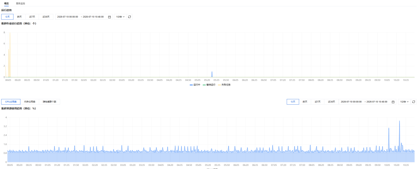The width and height of the screenshot is (417, 169).
Task: Select 今天 for the resource usage chart
Action: (x=293, y=102)
